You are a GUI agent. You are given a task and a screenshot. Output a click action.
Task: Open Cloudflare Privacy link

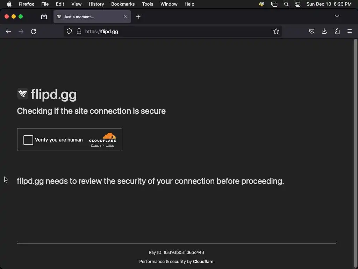click(96, 145)
